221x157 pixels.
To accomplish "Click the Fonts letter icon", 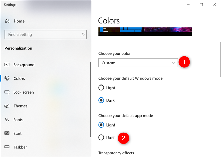I will [x=7, y=120].
